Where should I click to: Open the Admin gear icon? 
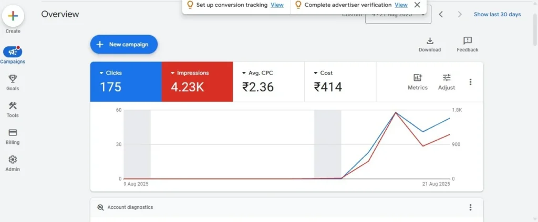[x=13, y=160]
